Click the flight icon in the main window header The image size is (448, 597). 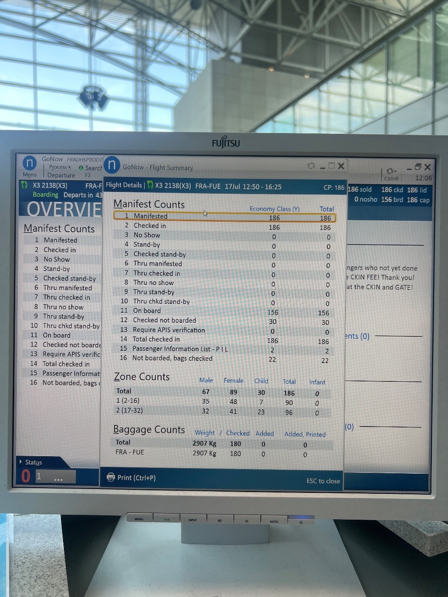tap(24, 185)
